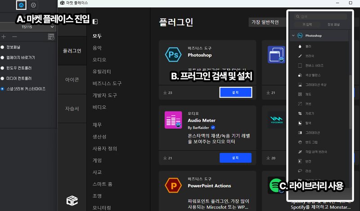Open the Audio Meter plugin icon
This screenshot has height=211, width=360.
(x=173, y=120)
